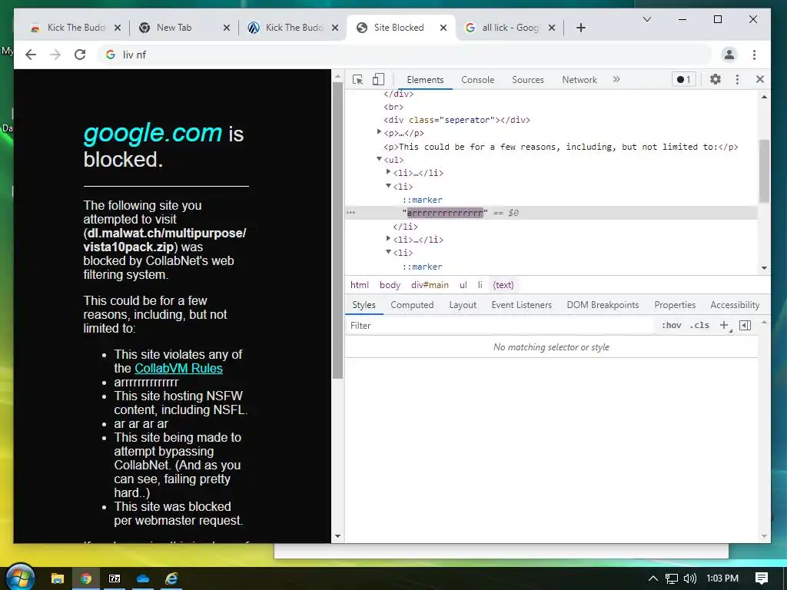Click the div#main breadcrumb
787x590 pixels.
coord(430,285)
